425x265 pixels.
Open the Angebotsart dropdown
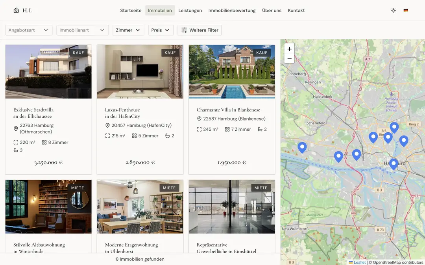coord(28,30)
